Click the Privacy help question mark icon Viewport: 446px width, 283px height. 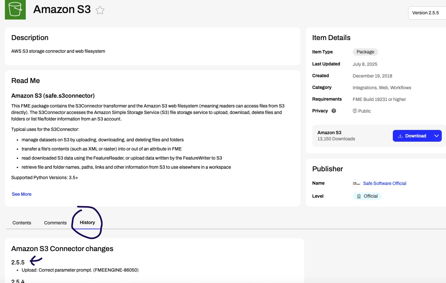(334, 111)
